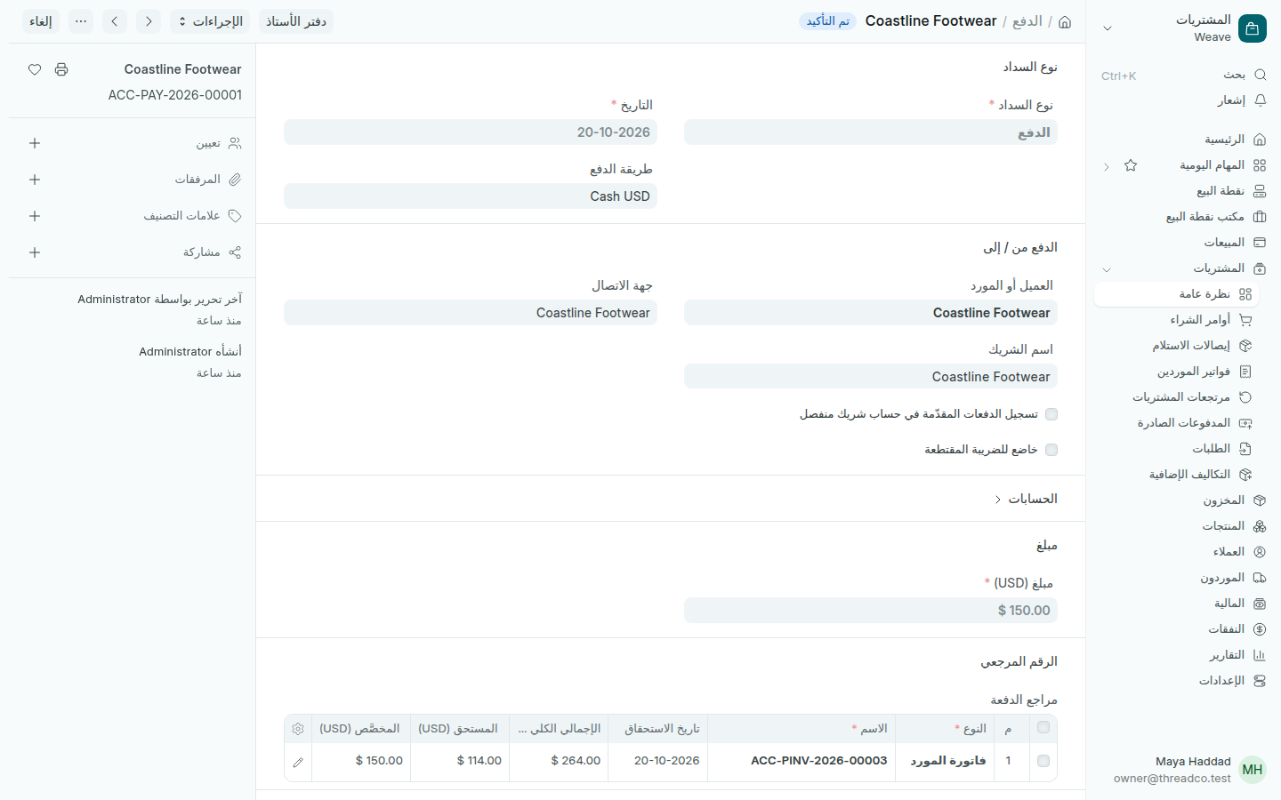This screenshot has height=800, width=1281.
Task: Click plus icon next to مشاركة
Action: tap(35, 252)
